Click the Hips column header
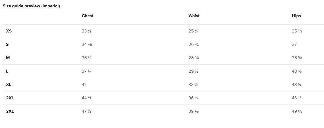 coord(296,16)
